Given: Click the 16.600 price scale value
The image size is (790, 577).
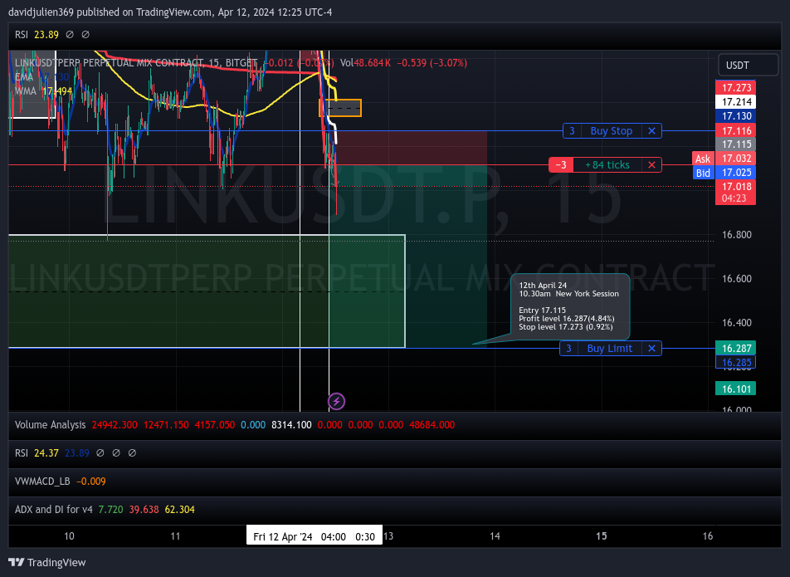Looking at the screenshot, I should (737, 279).
